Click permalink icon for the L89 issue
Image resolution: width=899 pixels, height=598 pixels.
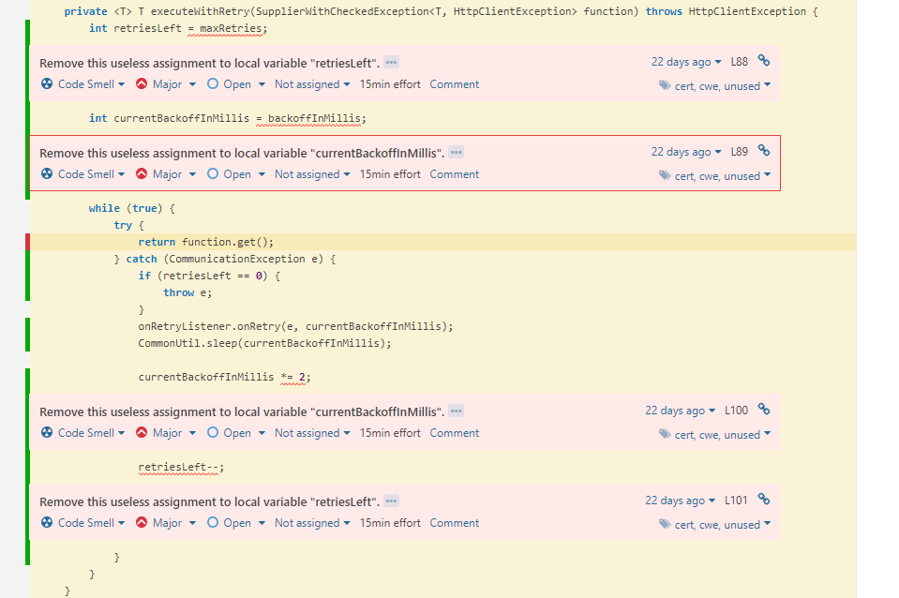pyautogui.click(x=764, y=151)
